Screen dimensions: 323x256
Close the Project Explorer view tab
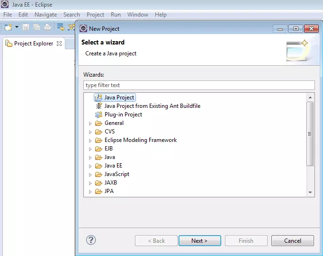[59, 44]
